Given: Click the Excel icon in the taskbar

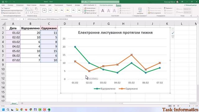Looking at the screenshot, I should (x=49, y=110).
